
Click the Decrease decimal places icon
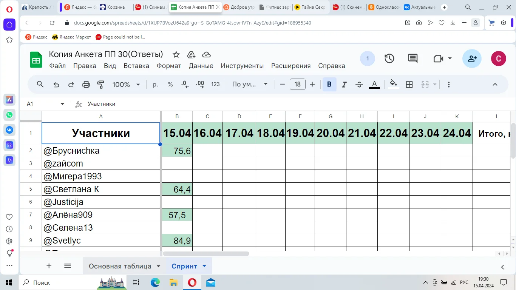point(185,84)
